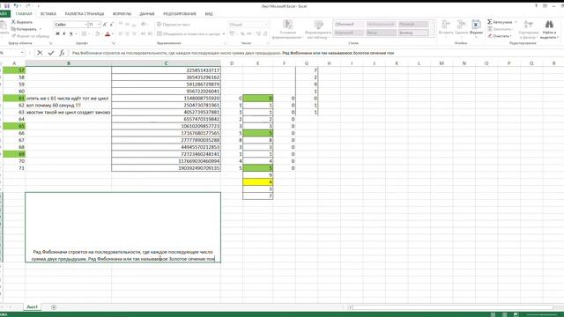Toggle italic (К) formatting

[x=64, y=33]
